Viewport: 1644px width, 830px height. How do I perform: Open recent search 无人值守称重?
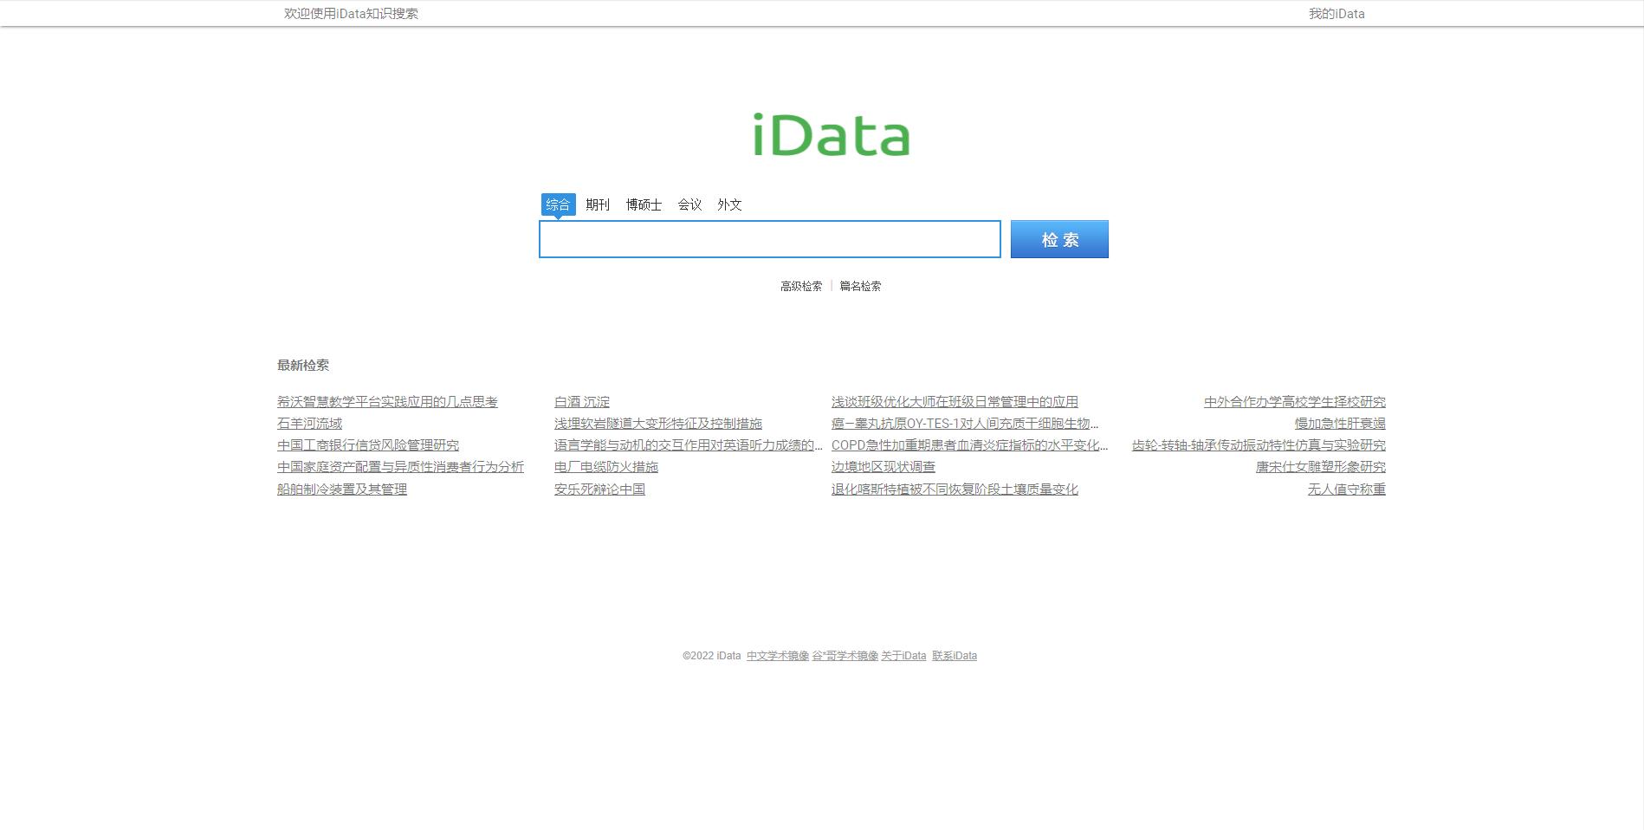1346,489
